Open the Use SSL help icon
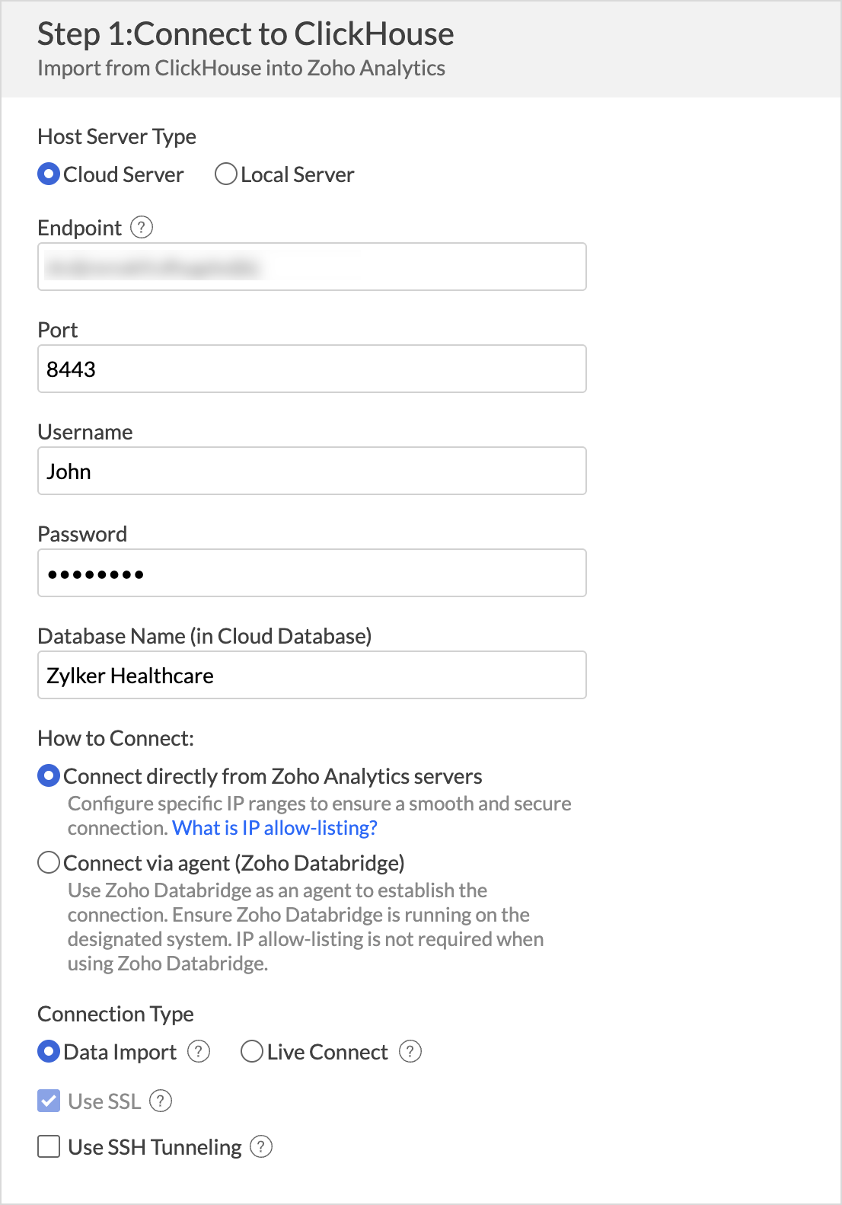 161,1101
